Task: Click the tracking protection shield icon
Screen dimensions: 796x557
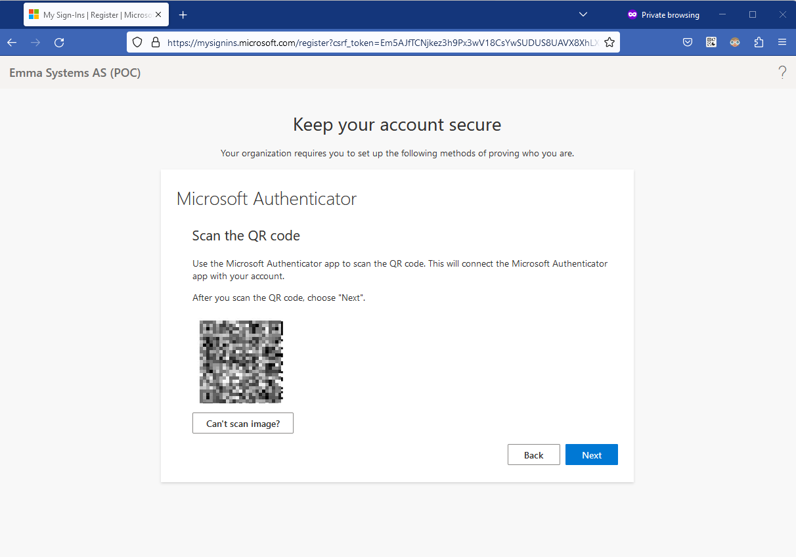Action: [137, 42]
